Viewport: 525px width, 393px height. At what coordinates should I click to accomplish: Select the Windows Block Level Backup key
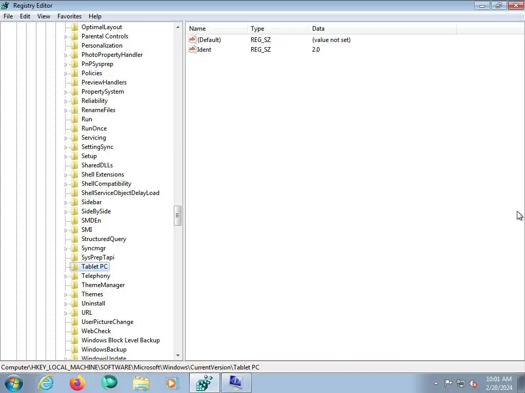(x=120, y=340)
